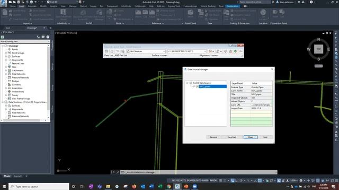Screen dimensions: 339x190
Task: Expand the InfraWorks ribbon panel
Action: [x=63, y=23]
